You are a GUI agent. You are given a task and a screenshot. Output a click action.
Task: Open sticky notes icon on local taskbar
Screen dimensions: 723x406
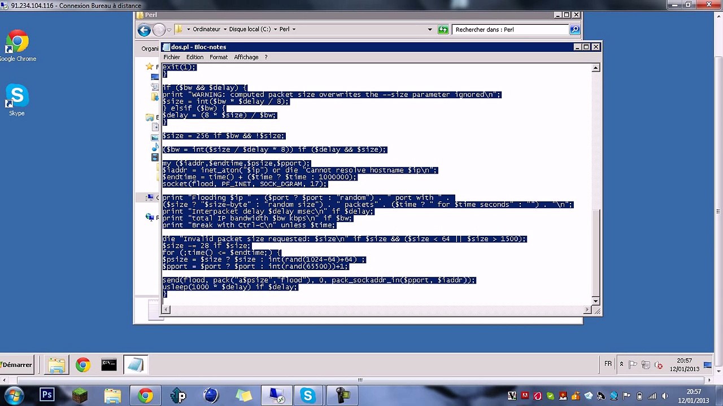coord(243,395)
